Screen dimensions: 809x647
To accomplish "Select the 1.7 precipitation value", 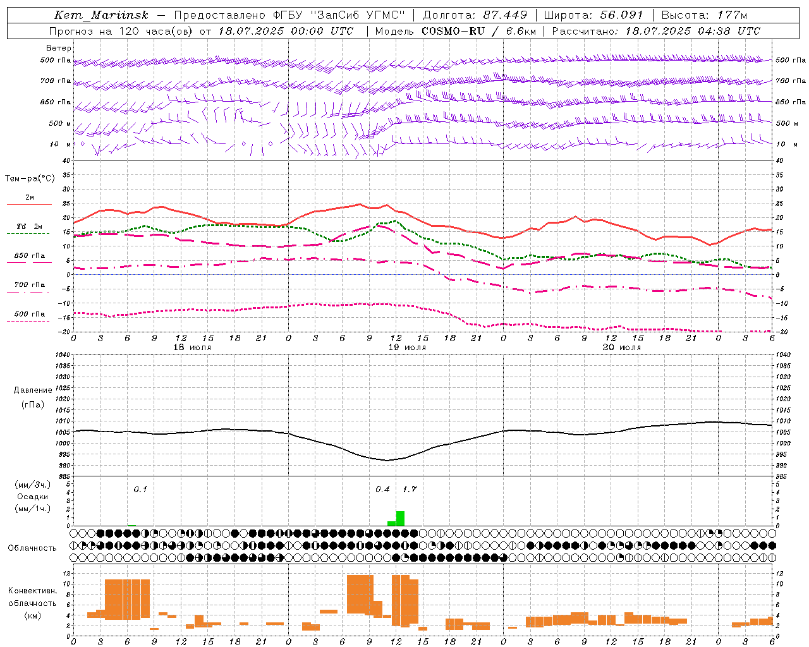I will pyautogui.click(x=410, y=489).
